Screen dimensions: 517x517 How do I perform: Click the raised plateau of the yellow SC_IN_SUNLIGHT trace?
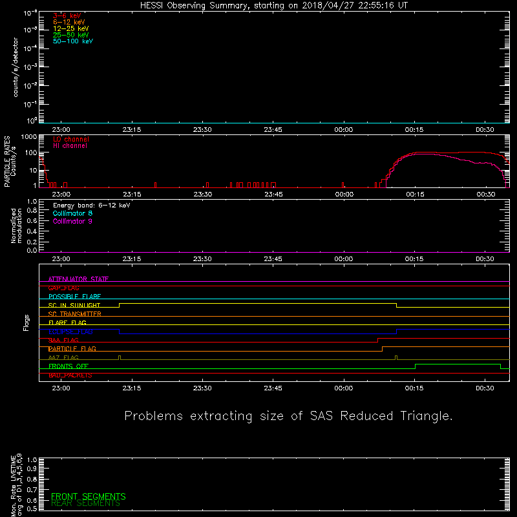point(257,304)
